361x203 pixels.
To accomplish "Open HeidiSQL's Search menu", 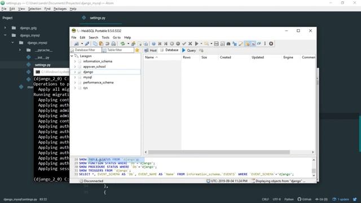I will [94, 37].
